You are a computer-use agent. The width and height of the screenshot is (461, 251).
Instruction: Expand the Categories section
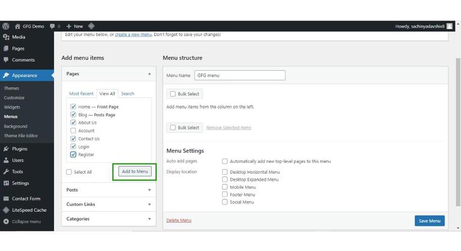pos(149,219)
